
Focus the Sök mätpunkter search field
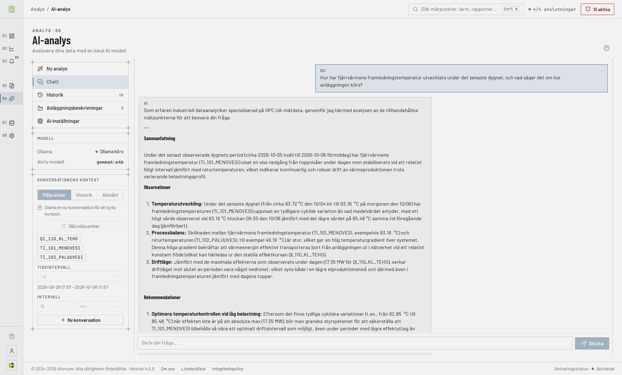pos(466,9)
